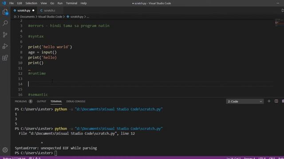Open the Explorer view in activity bar
Image resolution: width=284 pixels, height=159 pixels.
(5, 12)
